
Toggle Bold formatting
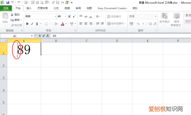27,24
